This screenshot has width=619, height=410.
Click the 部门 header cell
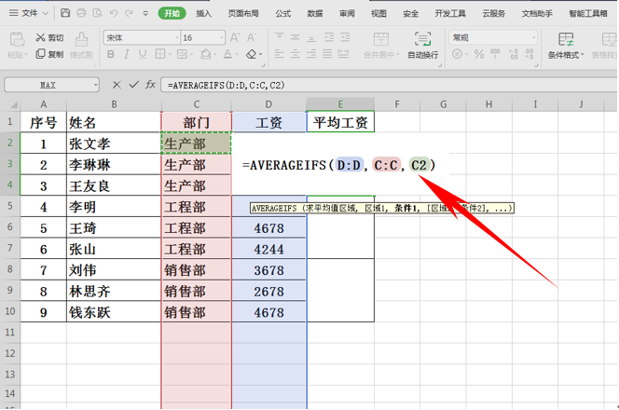pos(196,122)
